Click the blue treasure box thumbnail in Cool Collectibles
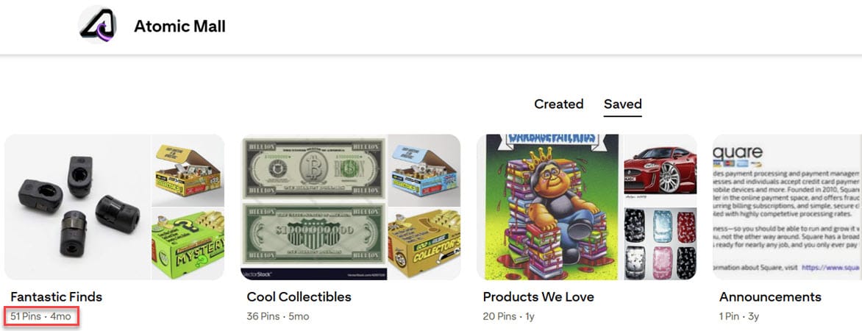This screenshot has height=331, width=862. click(424, 170)
